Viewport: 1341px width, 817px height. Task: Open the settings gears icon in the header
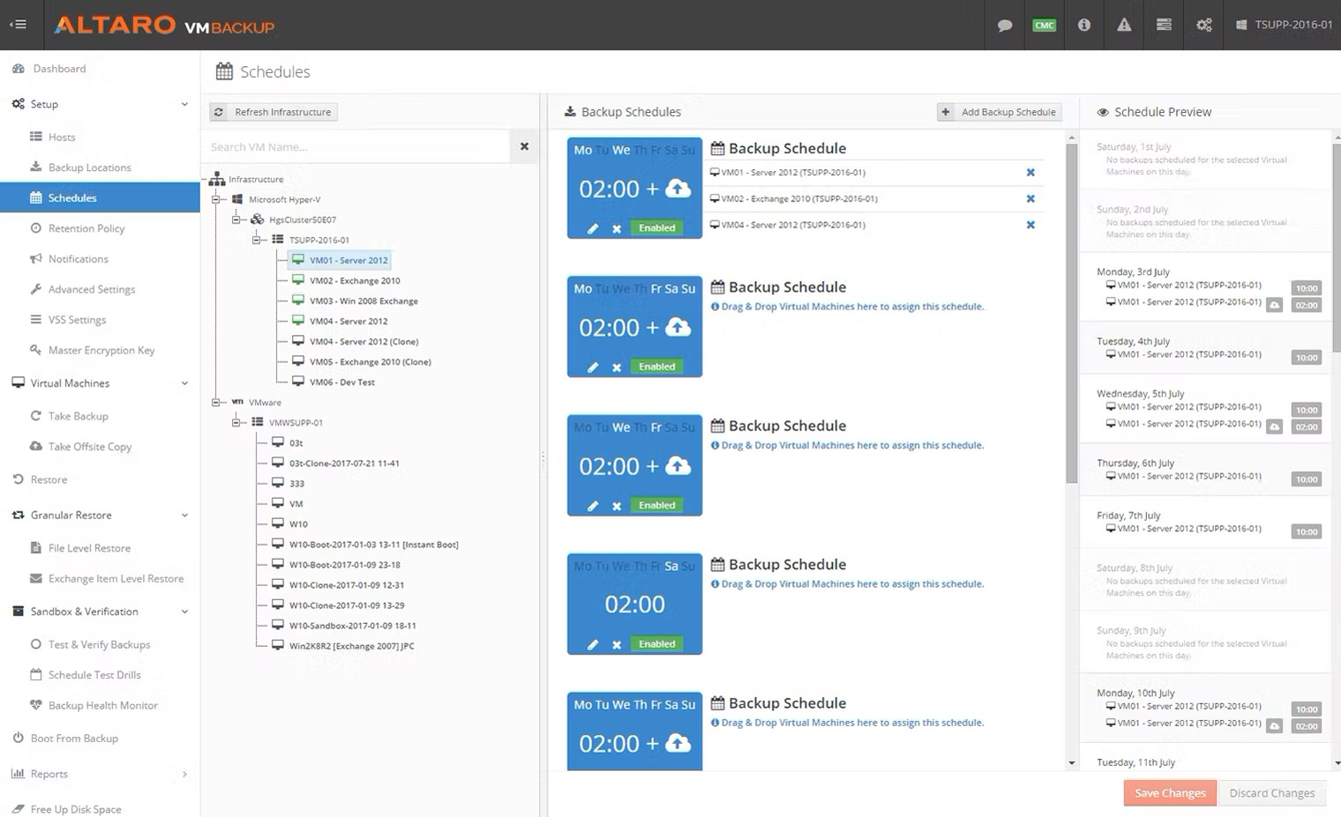[1204, 25]
